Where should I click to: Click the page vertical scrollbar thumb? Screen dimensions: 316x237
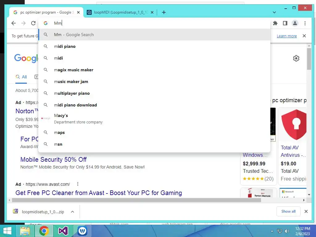309,59
